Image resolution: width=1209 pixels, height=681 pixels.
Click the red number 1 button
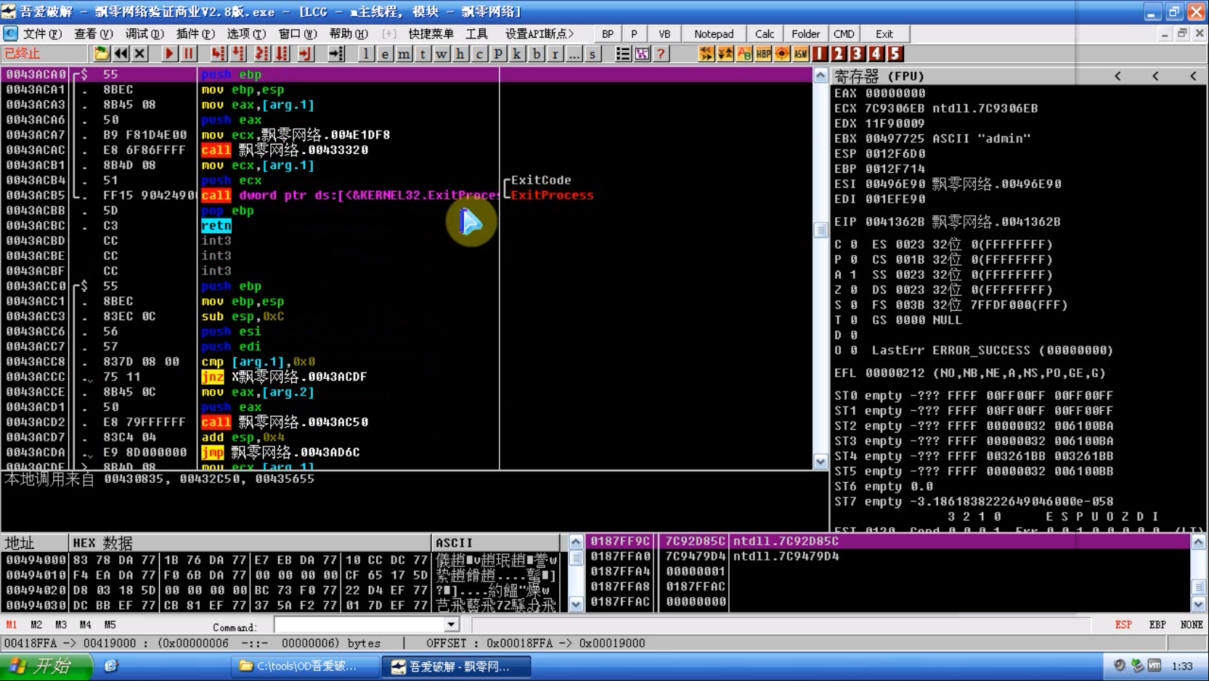point(820,54)
